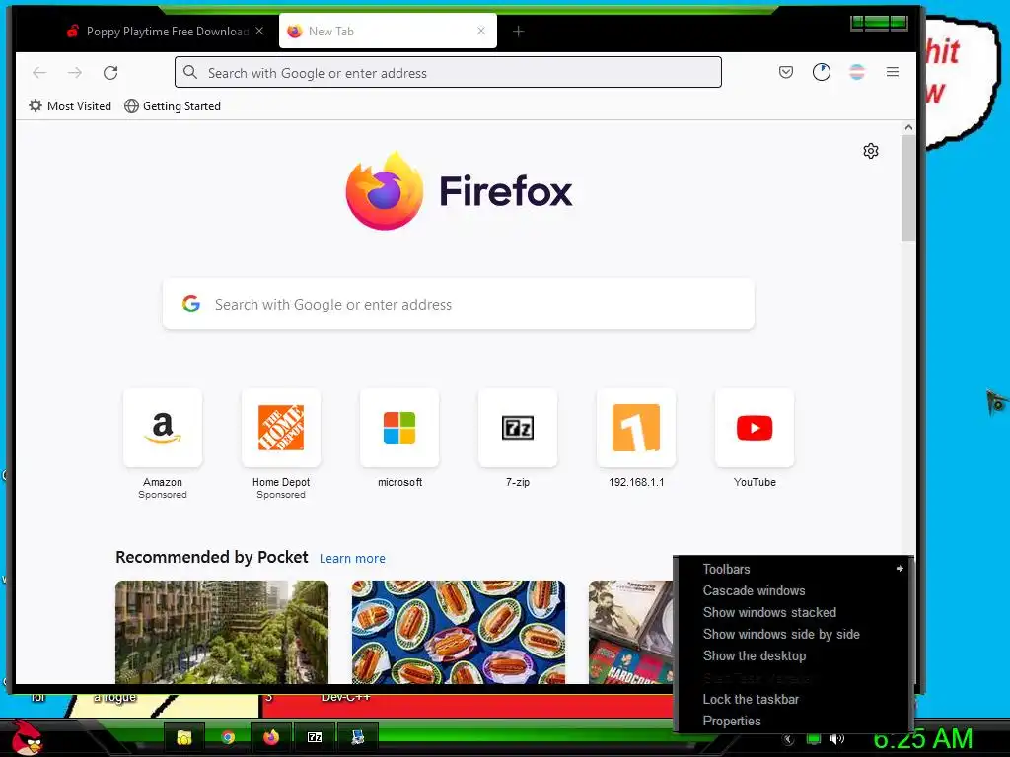This screenshot has height=757, width=1010.
Task: Click the Firefox logo on new tab
Action: (459, 190)
